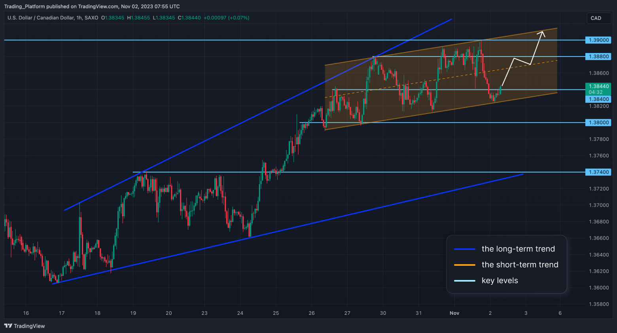Click the countdown timer 04:32
617x333 pixels.
point(596,92)
